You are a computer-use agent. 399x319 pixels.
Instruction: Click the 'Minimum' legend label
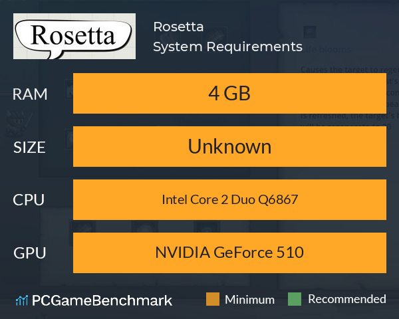249,300
